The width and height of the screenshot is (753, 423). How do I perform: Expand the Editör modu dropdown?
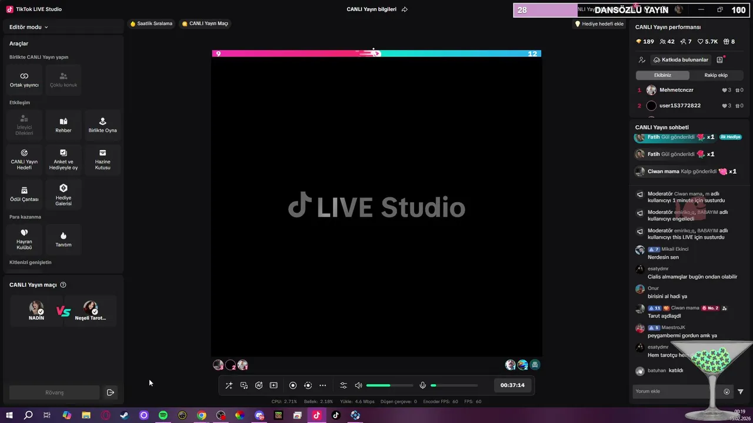pos(29,27)
